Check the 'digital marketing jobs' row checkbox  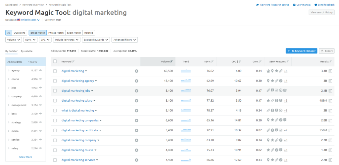(x=55, y=91)
